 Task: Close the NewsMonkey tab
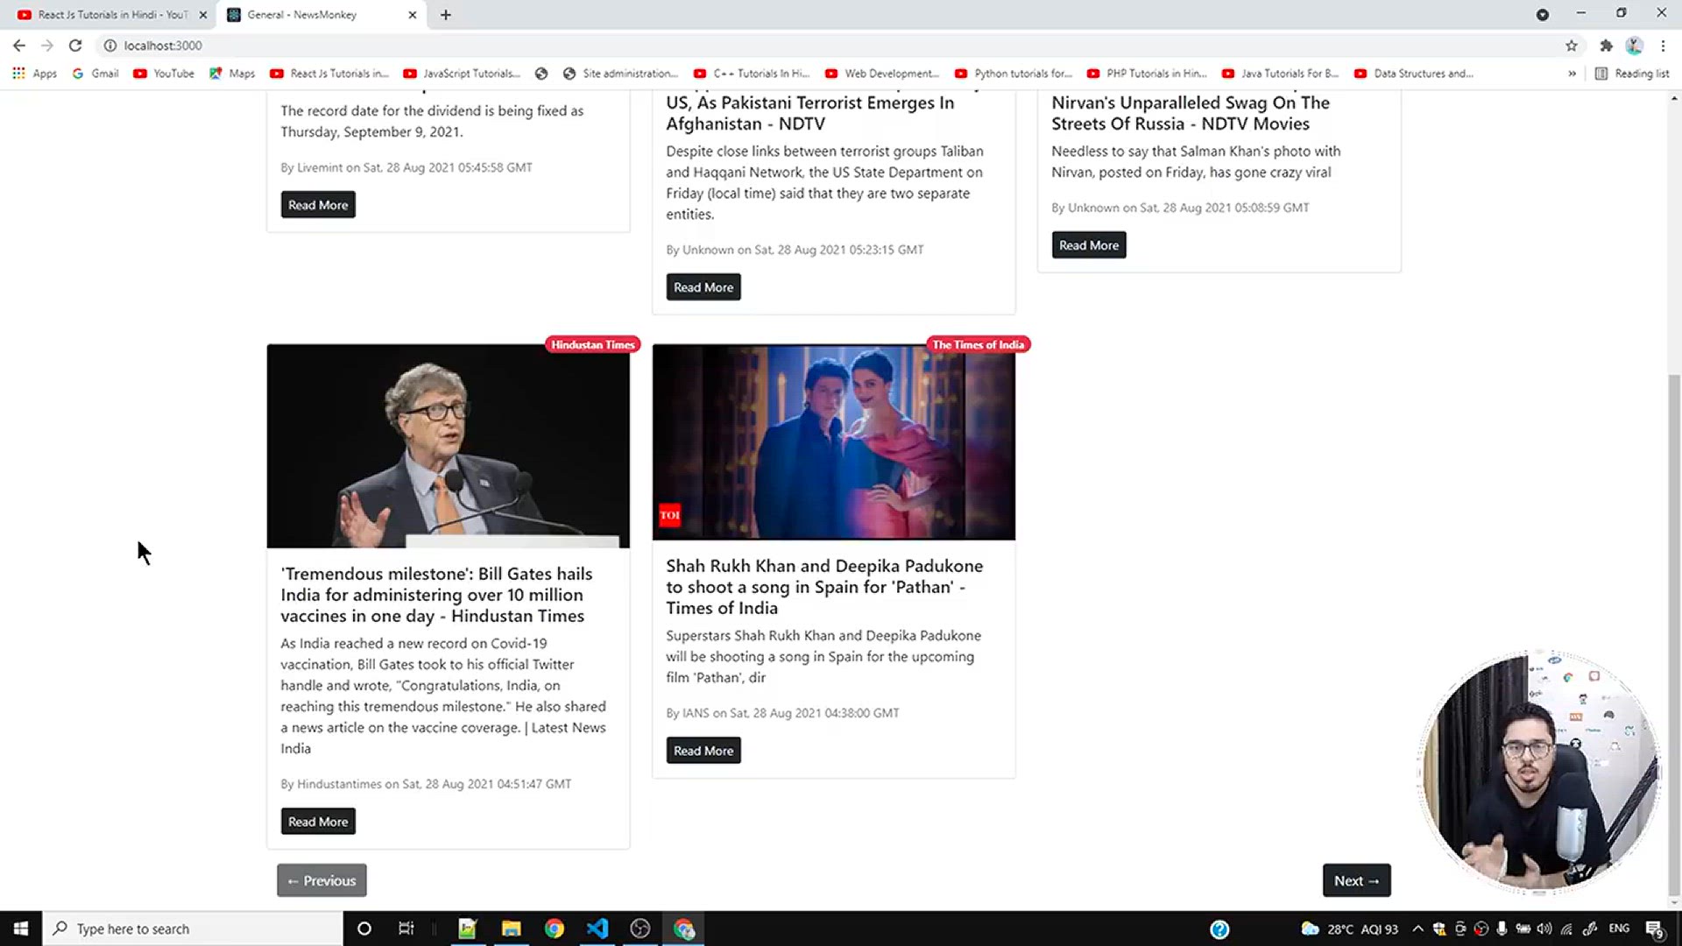click(413, 15)
